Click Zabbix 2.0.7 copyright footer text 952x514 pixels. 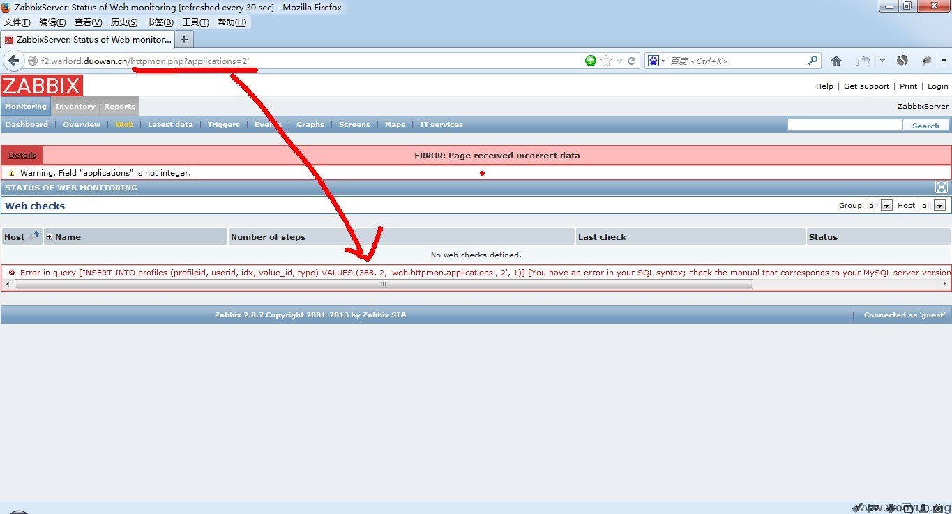click(x=310, y=315)
